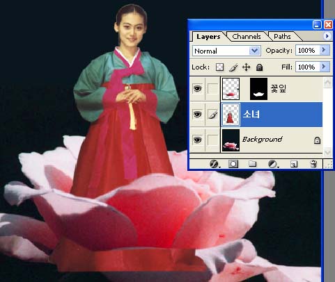The height and width of the screenshot is (282, 335).
Task: Open the adjustment layer icon menu
Action: [x=273, y=164]
